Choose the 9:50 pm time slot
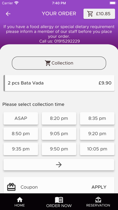Screen dimensions: 118x210 (59, 149)
